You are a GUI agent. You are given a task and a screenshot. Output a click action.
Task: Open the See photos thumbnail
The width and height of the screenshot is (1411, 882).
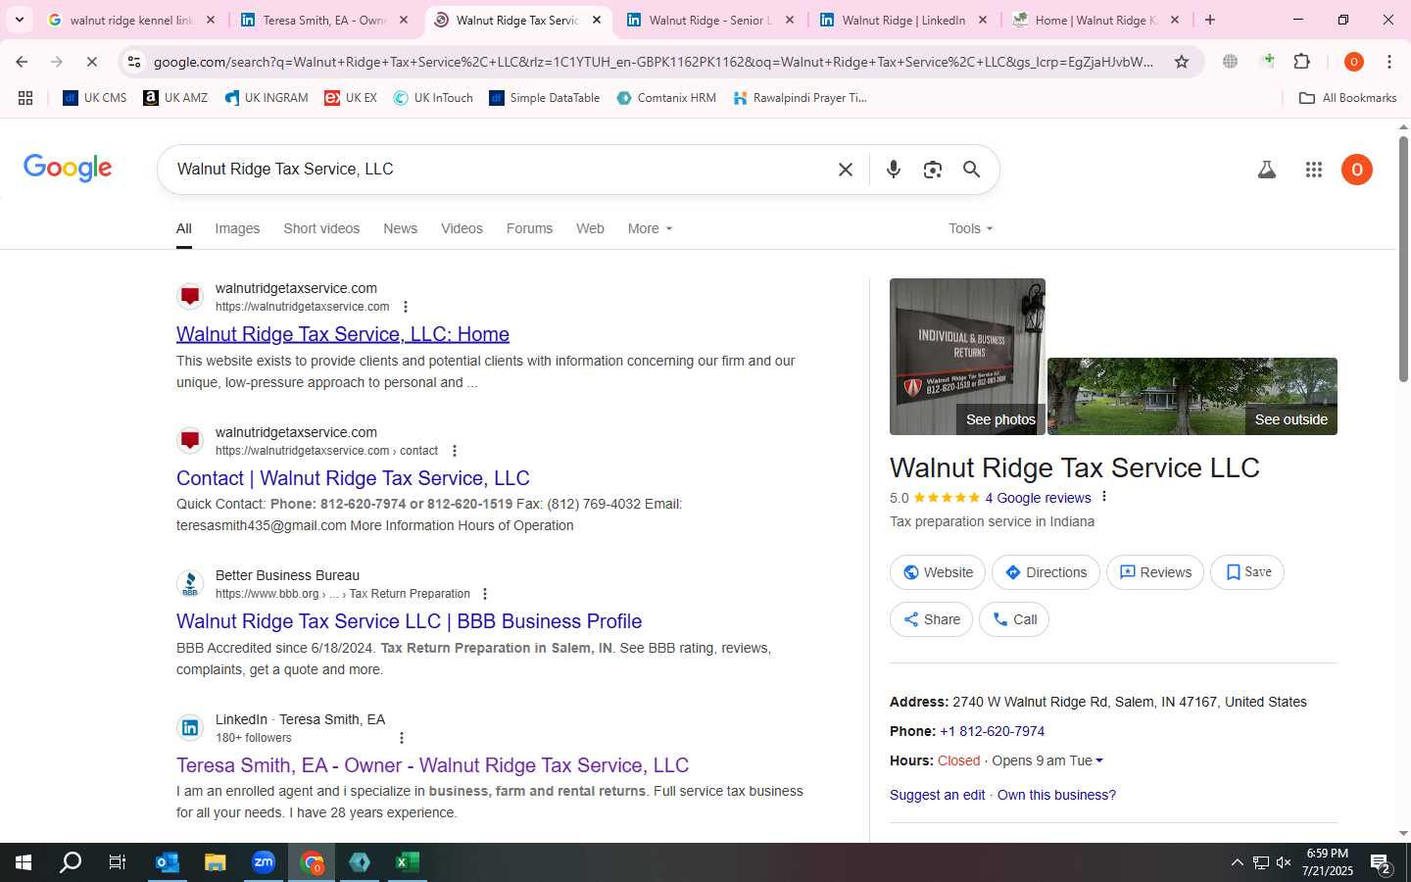point(967,357)
